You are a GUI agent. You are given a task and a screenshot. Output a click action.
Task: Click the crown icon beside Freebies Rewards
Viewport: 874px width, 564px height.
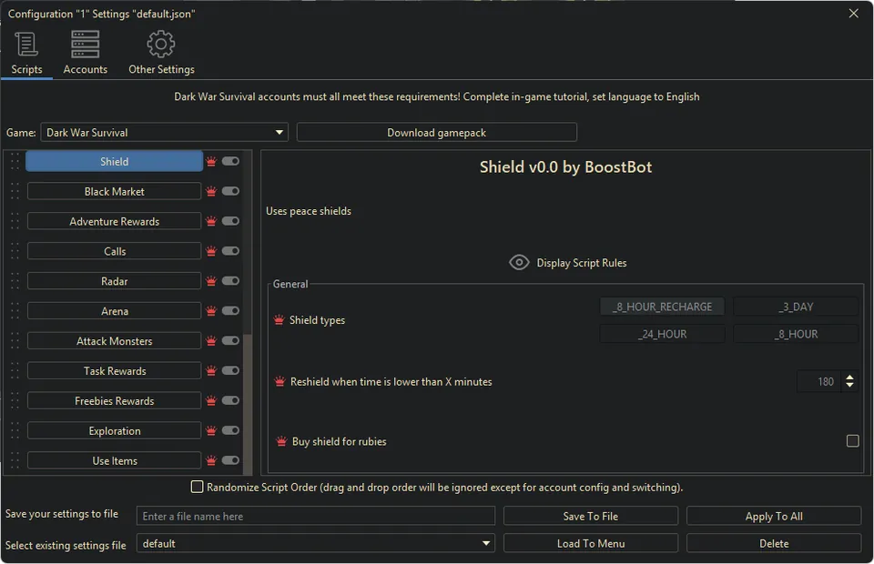click(211, 401)
